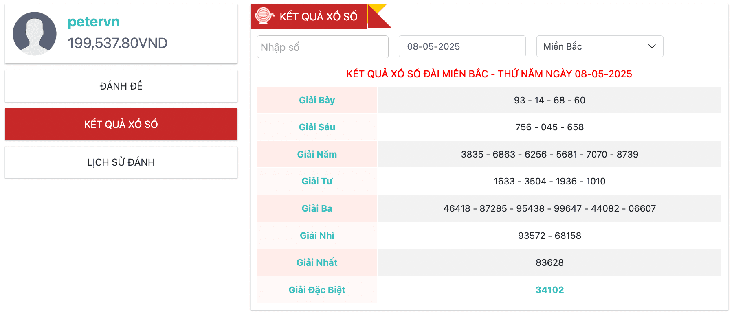This screenshot has height=315, width=734.
Task: Click the Giải Đặc Biệt number 34102
Action: tap(549, 290)
